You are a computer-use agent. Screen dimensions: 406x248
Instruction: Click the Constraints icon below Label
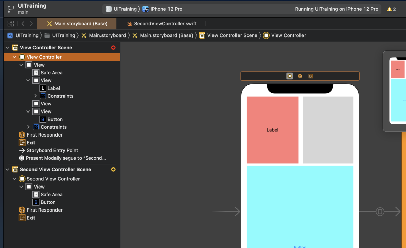point(43,96)
